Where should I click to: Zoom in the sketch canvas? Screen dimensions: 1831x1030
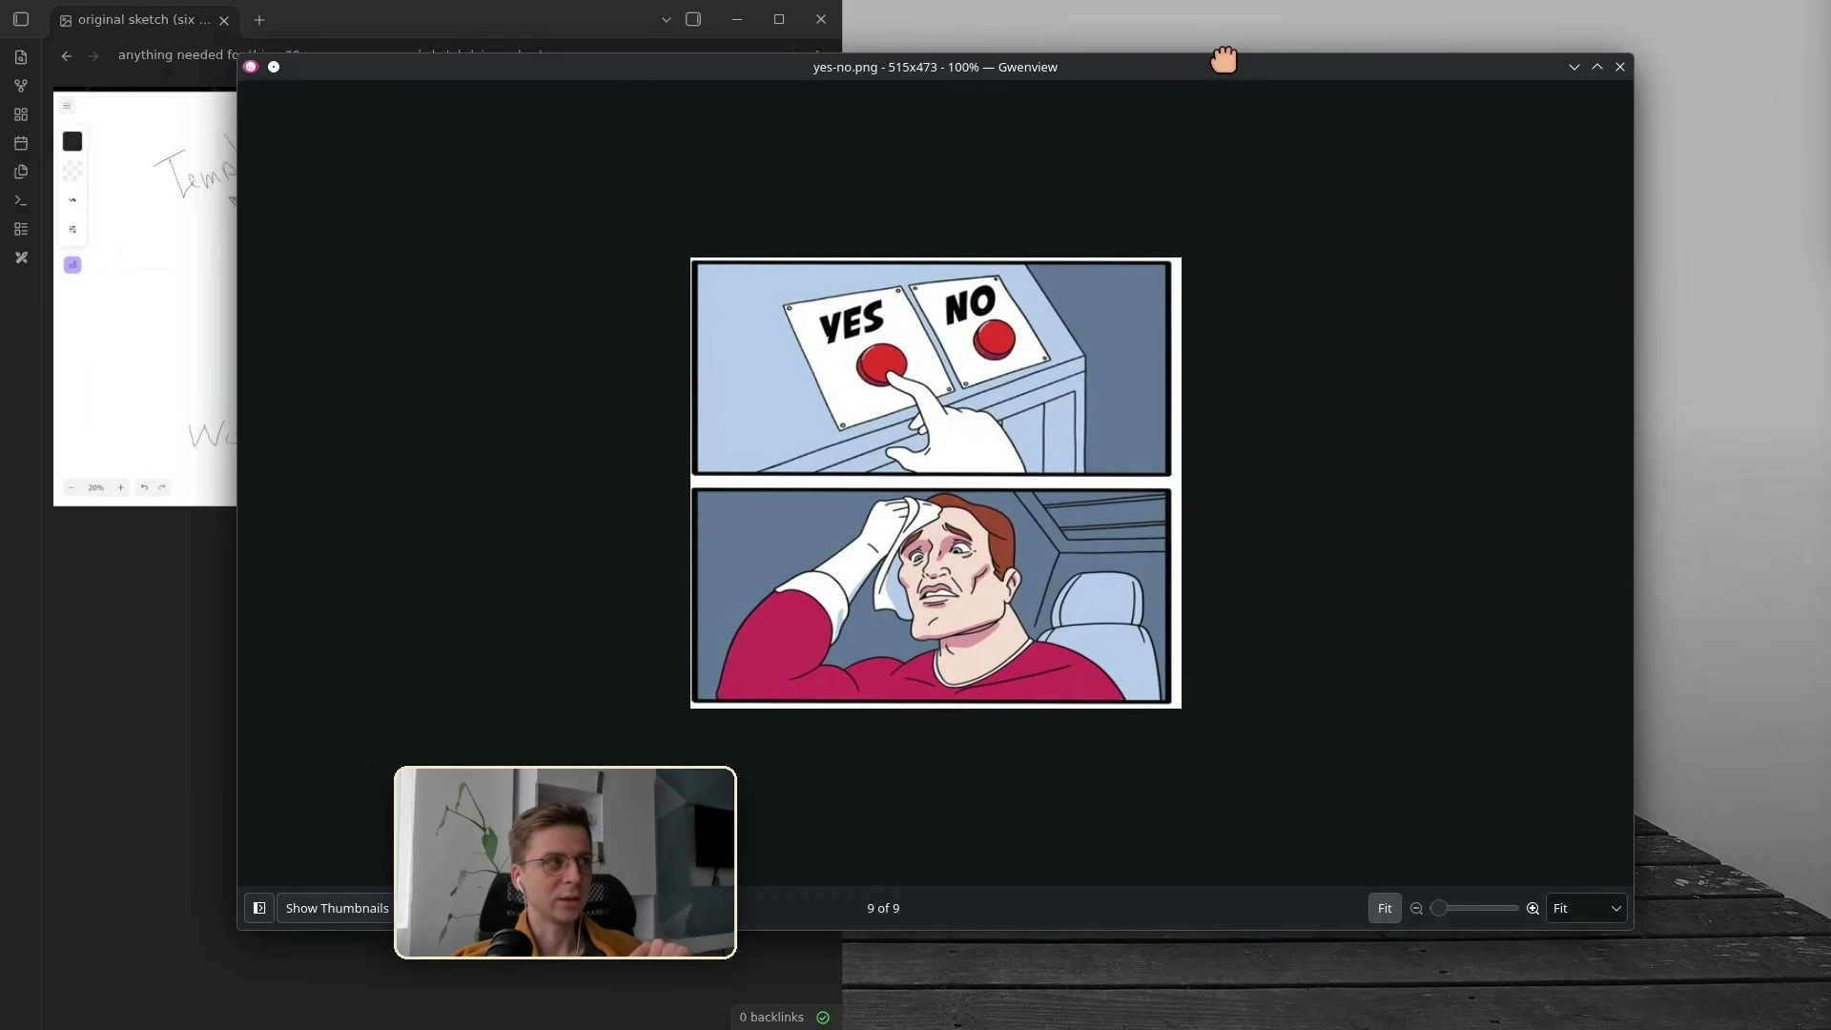[x=121, y=487]
